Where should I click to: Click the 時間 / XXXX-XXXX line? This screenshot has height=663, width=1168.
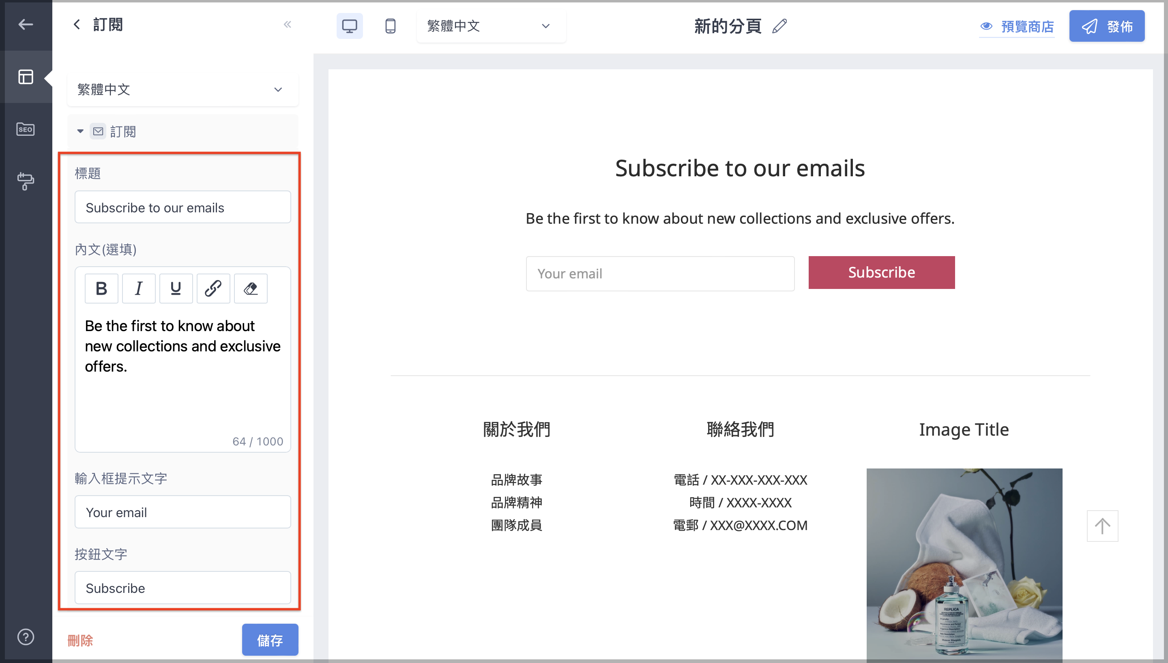tap(740, 502)
